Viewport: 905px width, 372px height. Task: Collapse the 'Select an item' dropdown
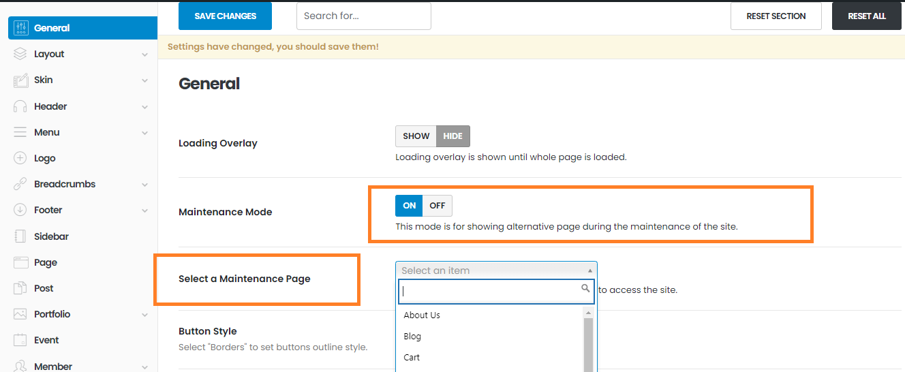(496, 270)
